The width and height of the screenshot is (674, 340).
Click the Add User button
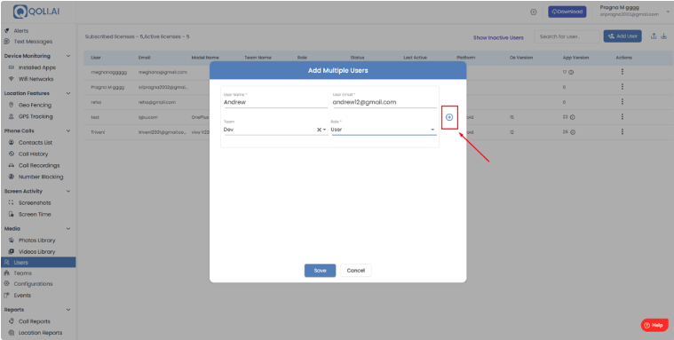622,36
